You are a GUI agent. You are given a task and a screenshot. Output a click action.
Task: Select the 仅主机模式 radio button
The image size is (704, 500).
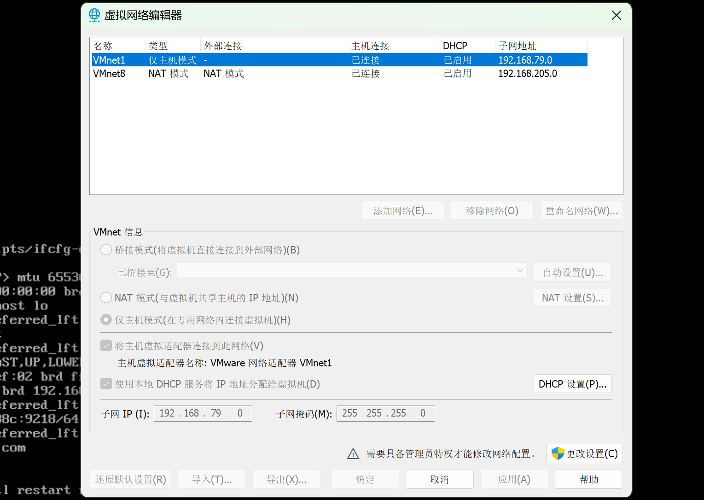point(106,319)
